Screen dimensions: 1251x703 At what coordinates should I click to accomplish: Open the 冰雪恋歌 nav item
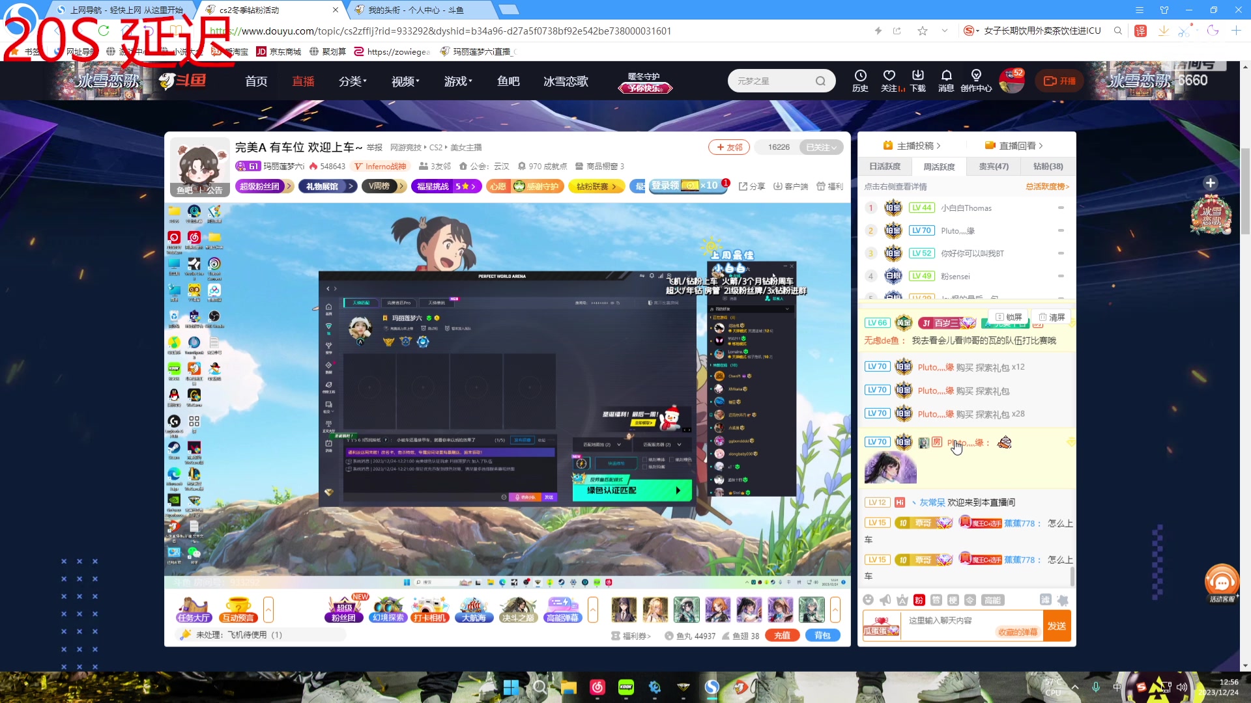566,81
